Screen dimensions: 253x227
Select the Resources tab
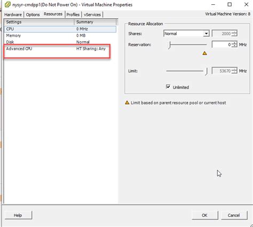pyautogui.click(x=53, y=14)
